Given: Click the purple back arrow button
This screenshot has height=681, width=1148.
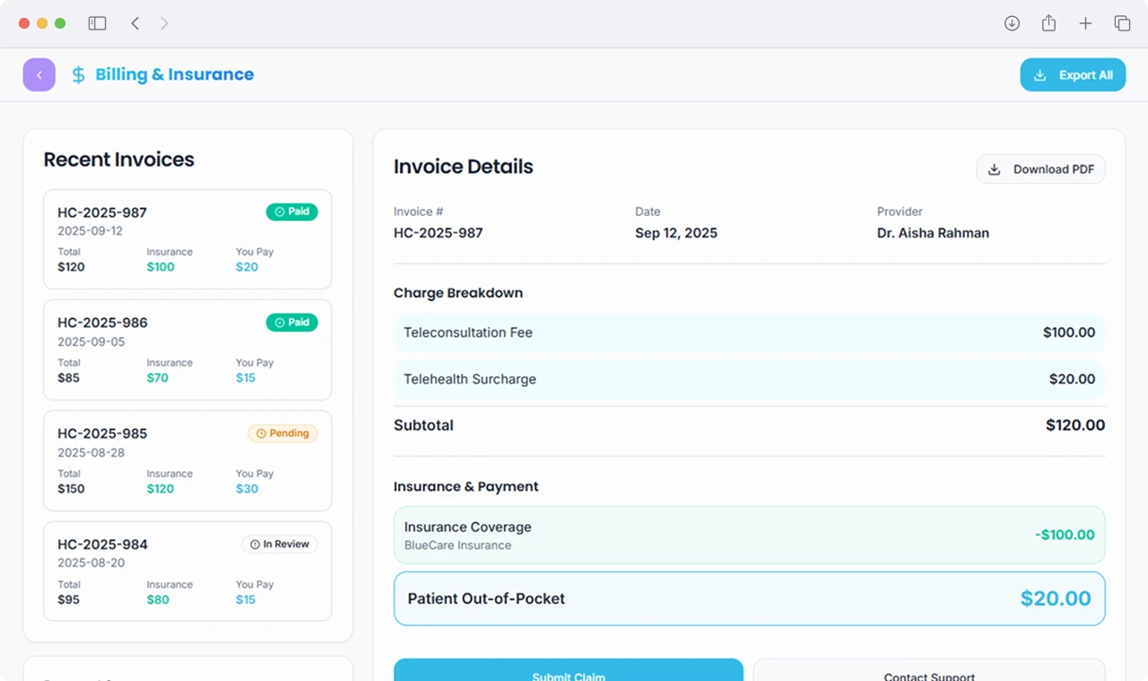Looking at the screenshot, I should [39, 75].
